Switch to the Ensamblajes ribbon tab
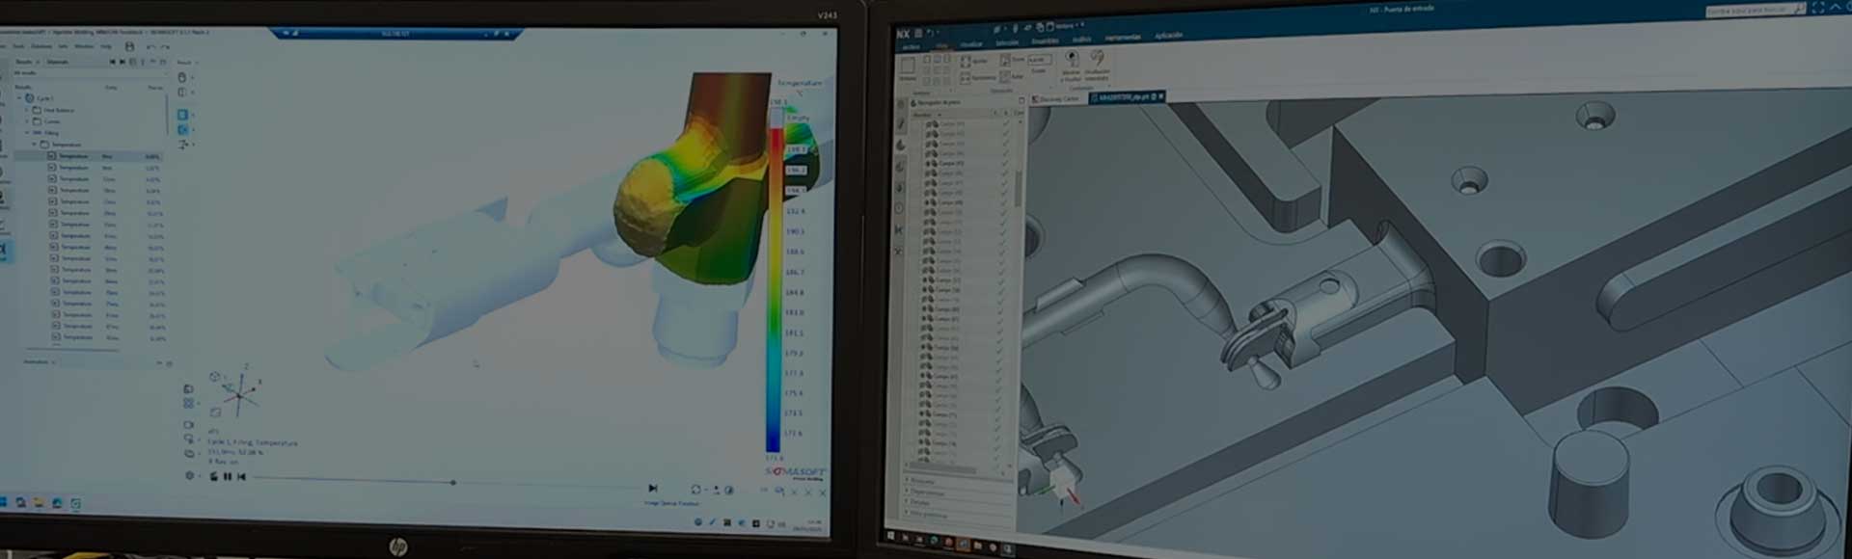1852x559 pixels. coord(1045,40)
